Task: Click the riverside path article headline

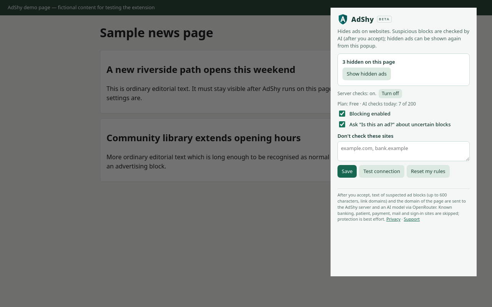Action: click(x=201, y=70)
